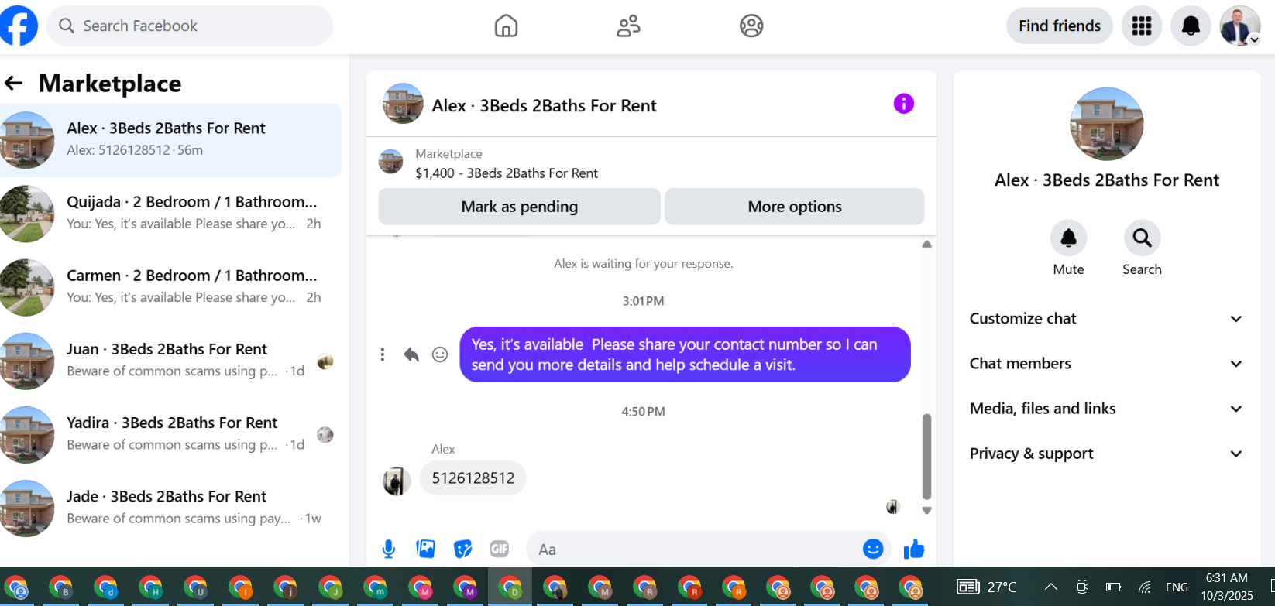Expand Customize chat section

coord(1105,319)
